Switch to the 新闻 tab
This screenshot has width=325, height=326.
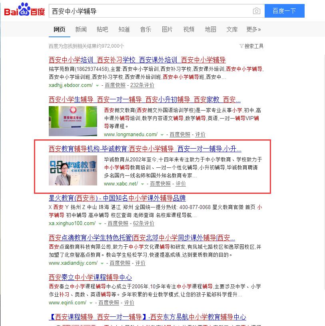tap(81, 29)
